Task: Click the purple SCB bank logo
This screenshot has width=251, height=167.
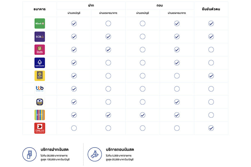Action: (40, 36)
